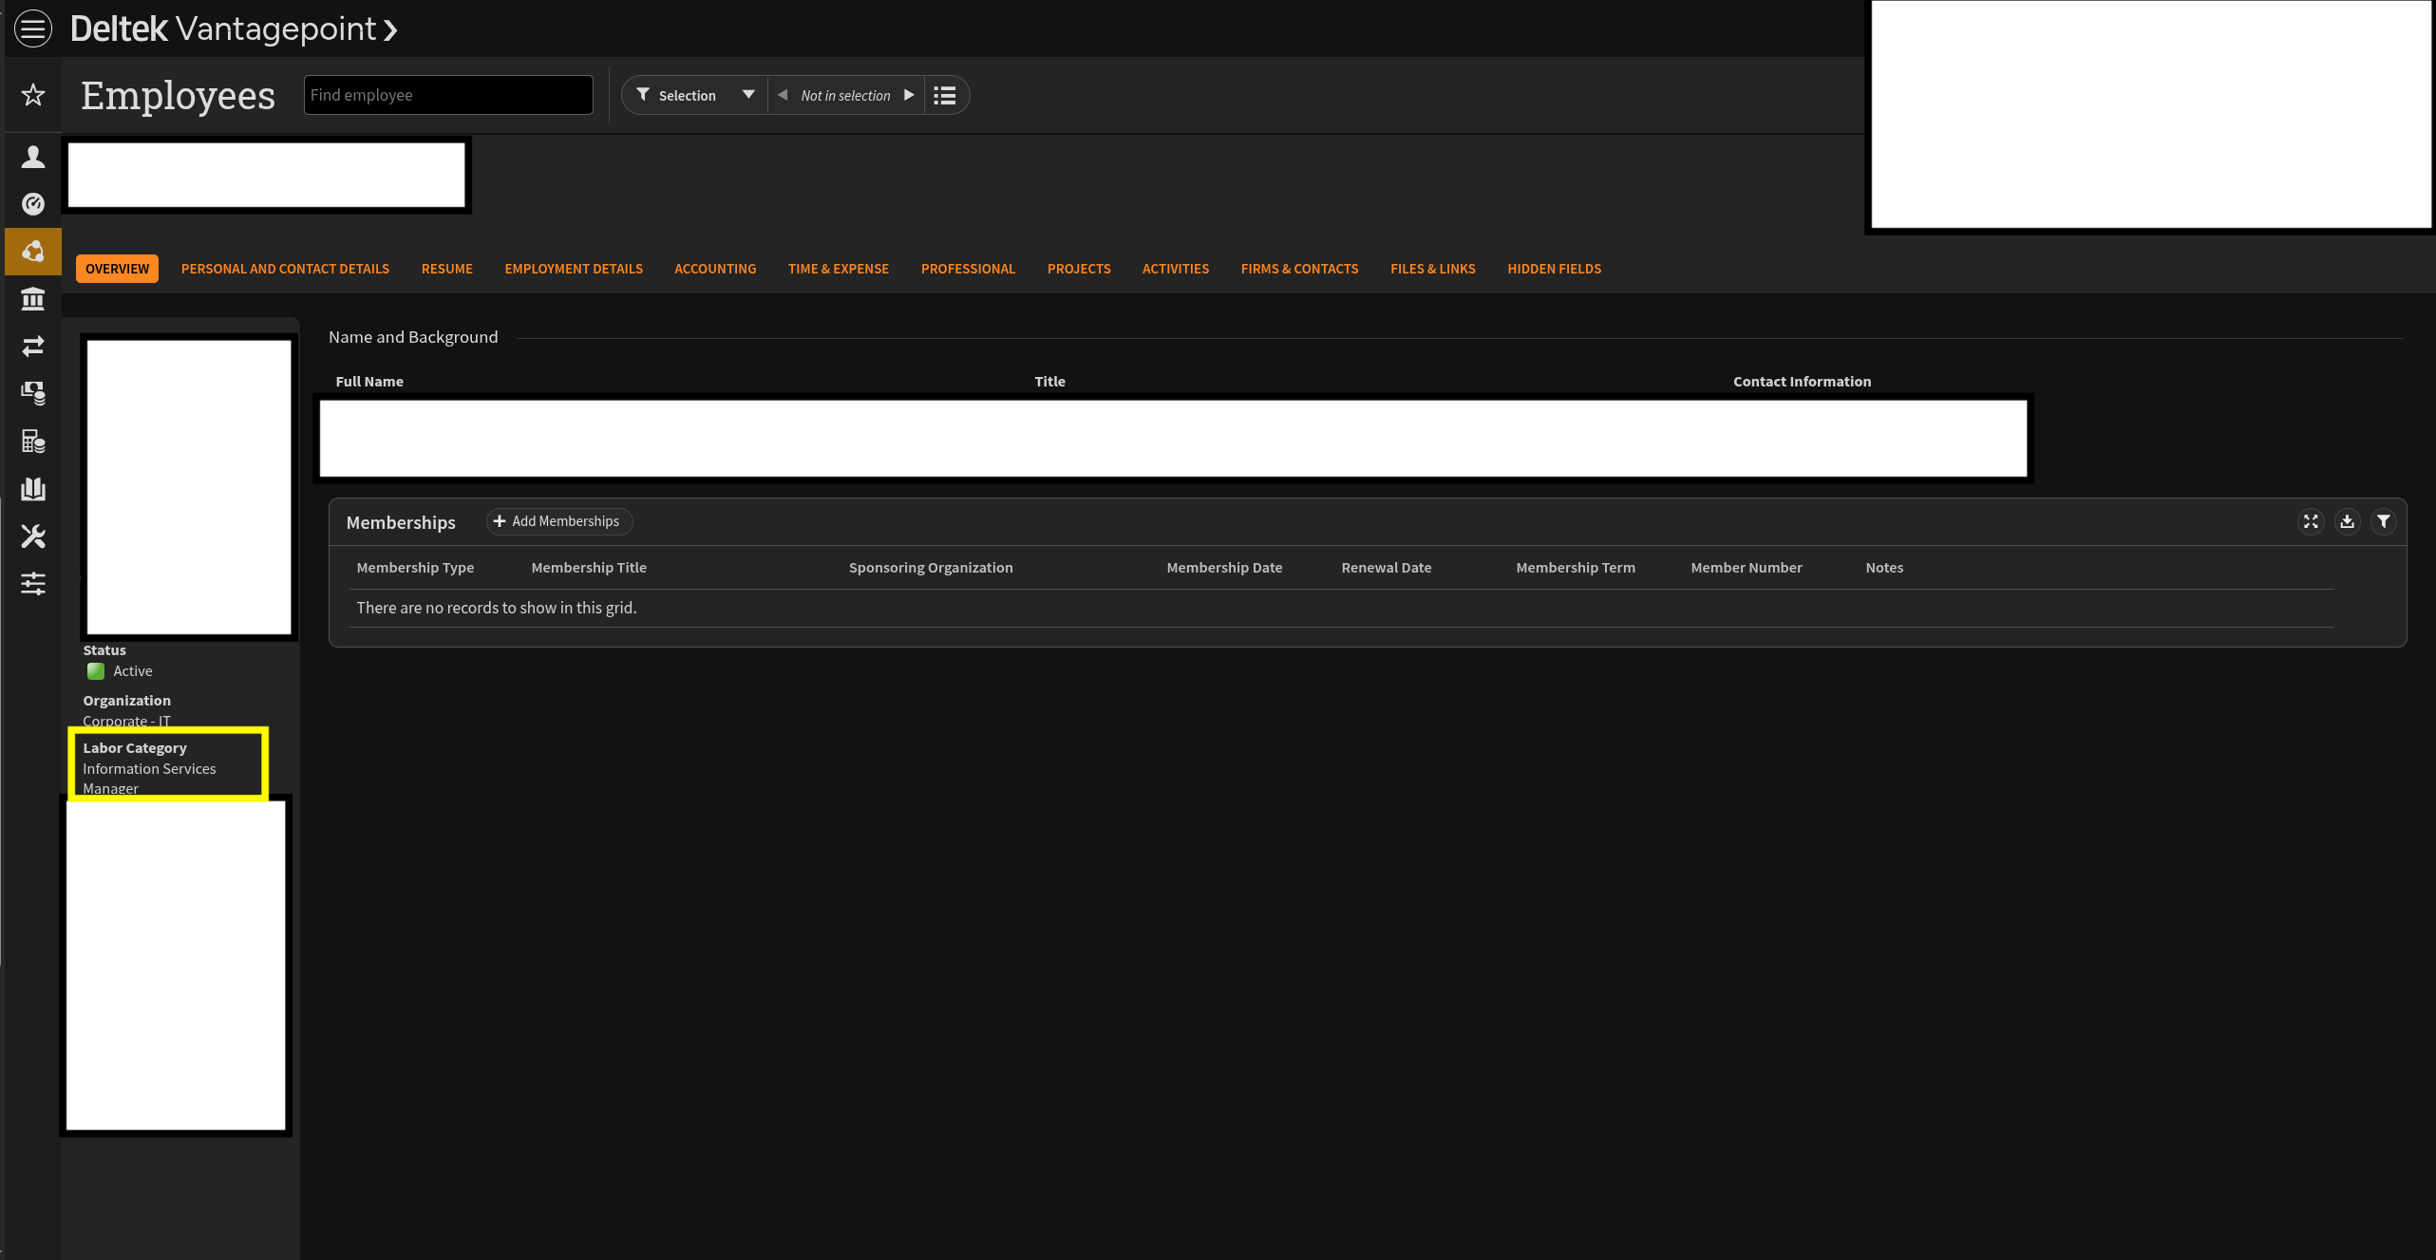
Task: Toggle the Memberships grid filter
Action: click(x=2384, y=521)
